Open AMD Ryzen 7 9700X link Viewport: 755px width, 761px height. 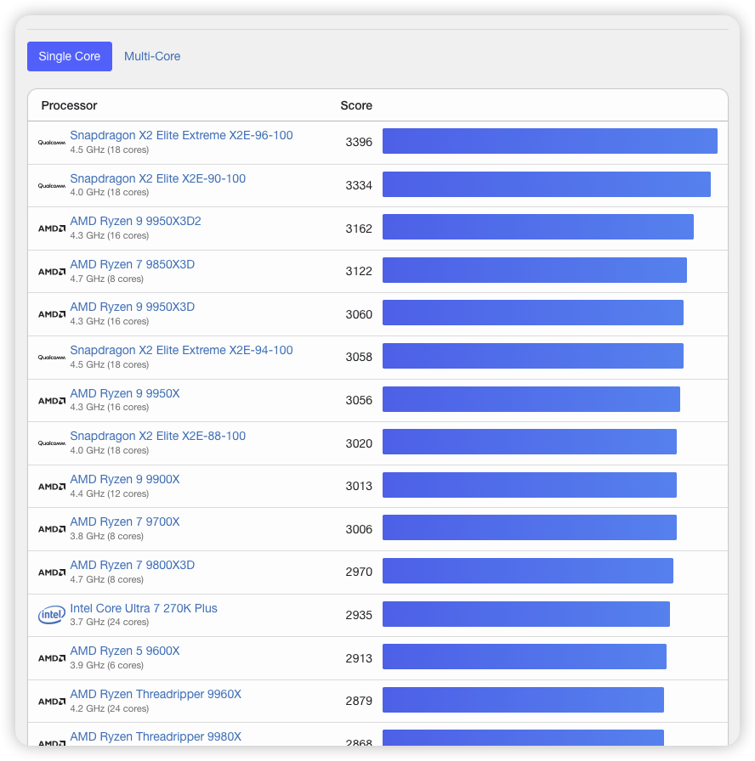125,521
